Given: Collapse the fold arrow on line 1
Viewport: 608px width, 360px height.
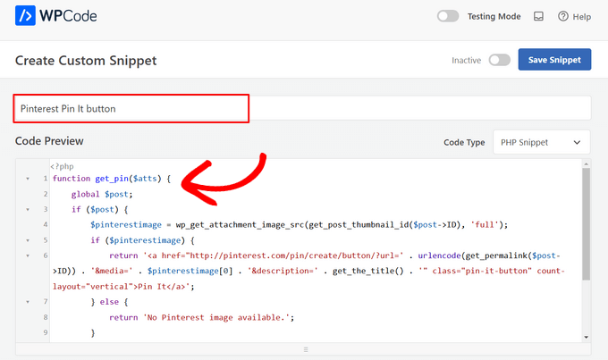Looking at the screenshot, I should coord(28,179).
